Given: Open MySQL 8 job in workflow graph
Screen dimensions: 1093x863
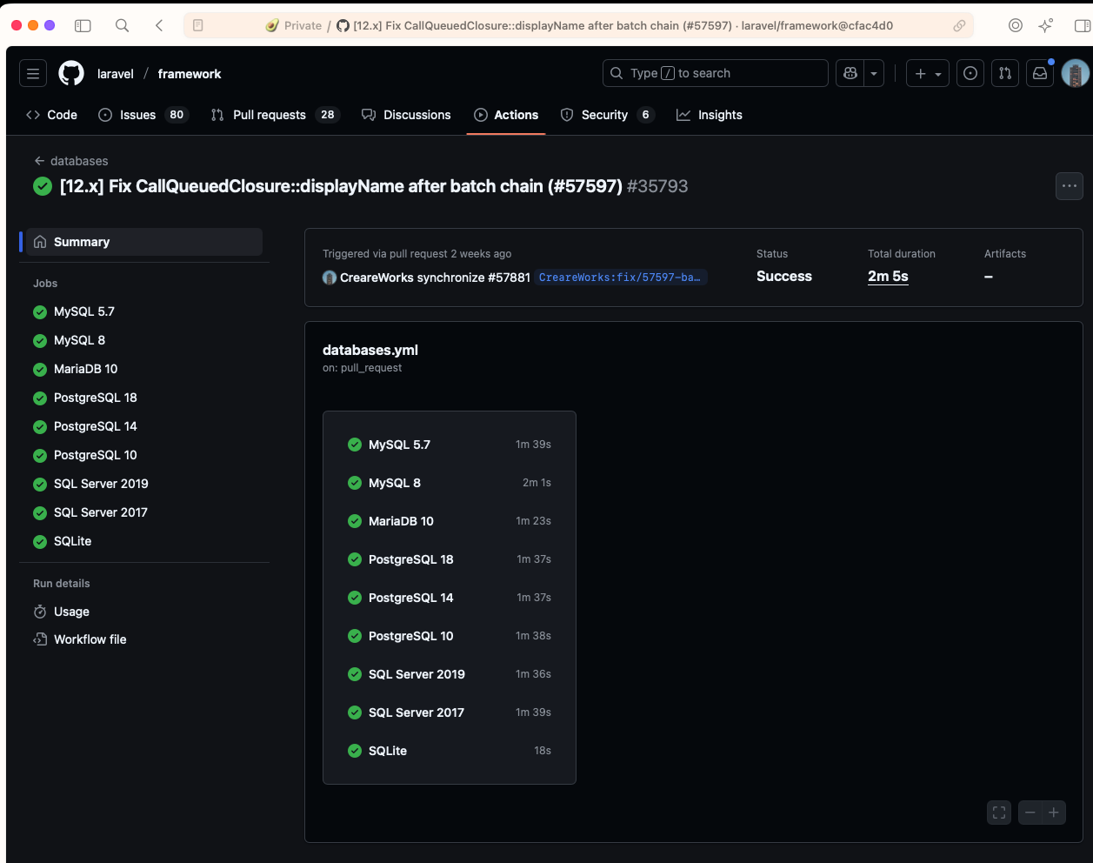Looking at the screenshot, I should (449, 483).
